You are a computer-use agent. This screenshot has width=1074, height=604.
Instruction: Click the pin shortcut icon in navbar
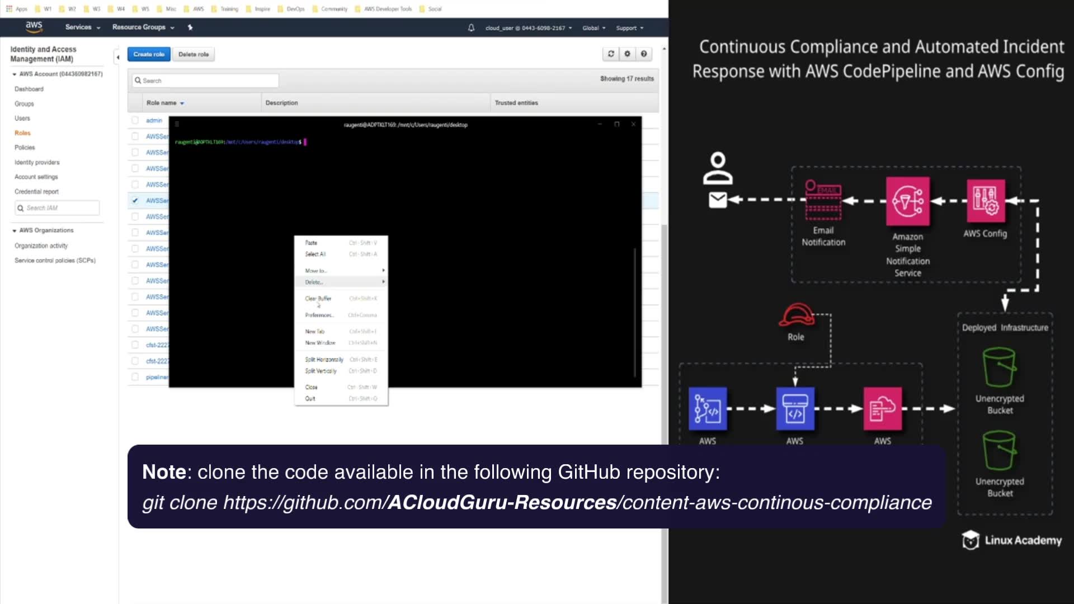(x=190, y=27)
